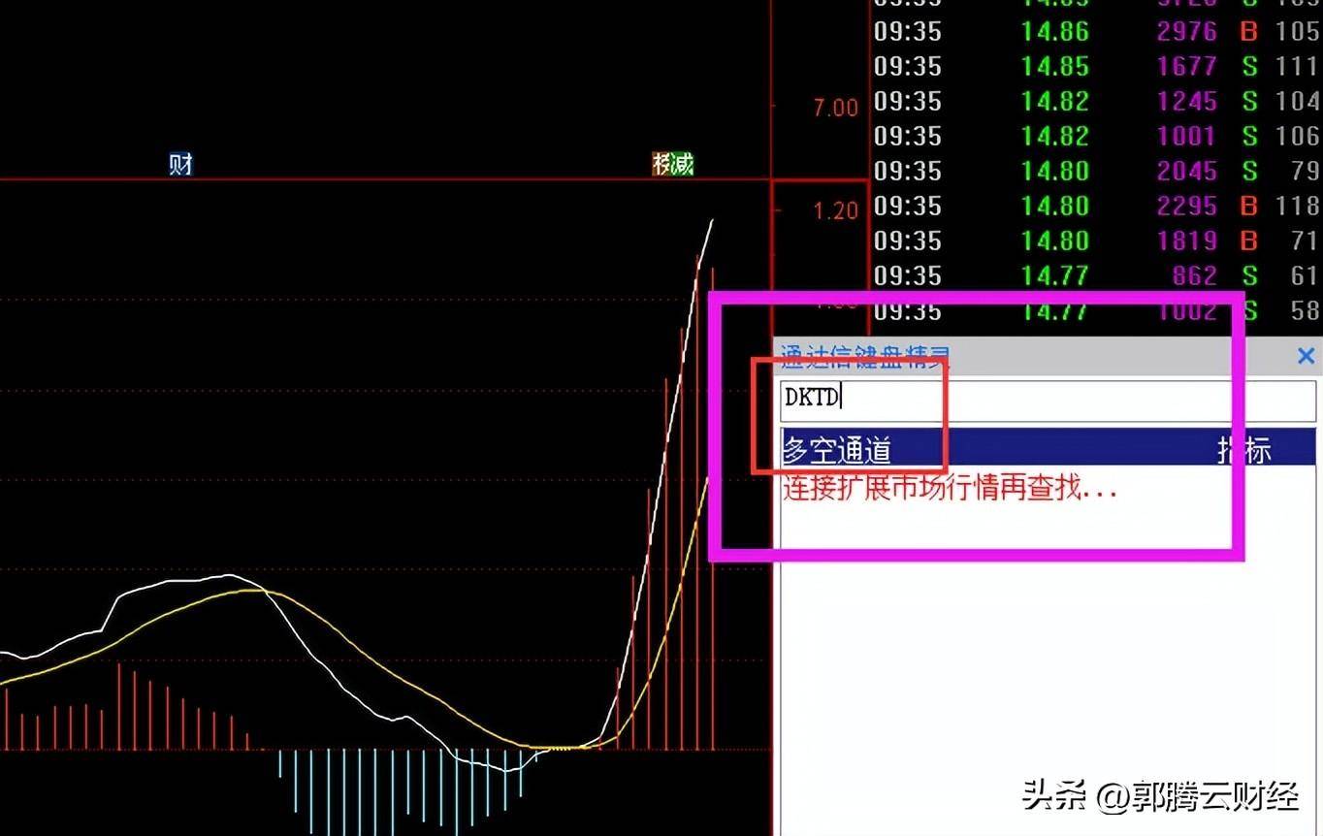Click the S flag in the 1677 row
Image resolution: width=1323 pixels, height=836 pixels.
pyautogui.click(x=1249, y=67)
